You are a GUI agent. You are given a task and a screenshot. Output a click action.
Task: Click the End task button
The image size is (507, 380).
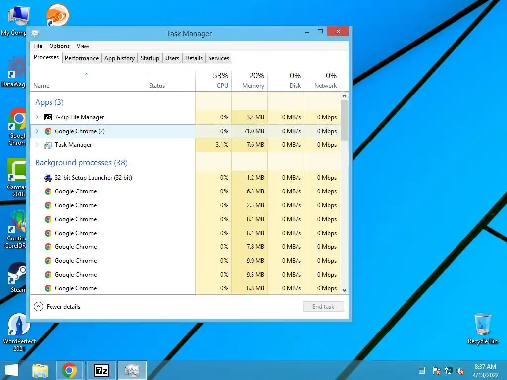tap(323, 306)
